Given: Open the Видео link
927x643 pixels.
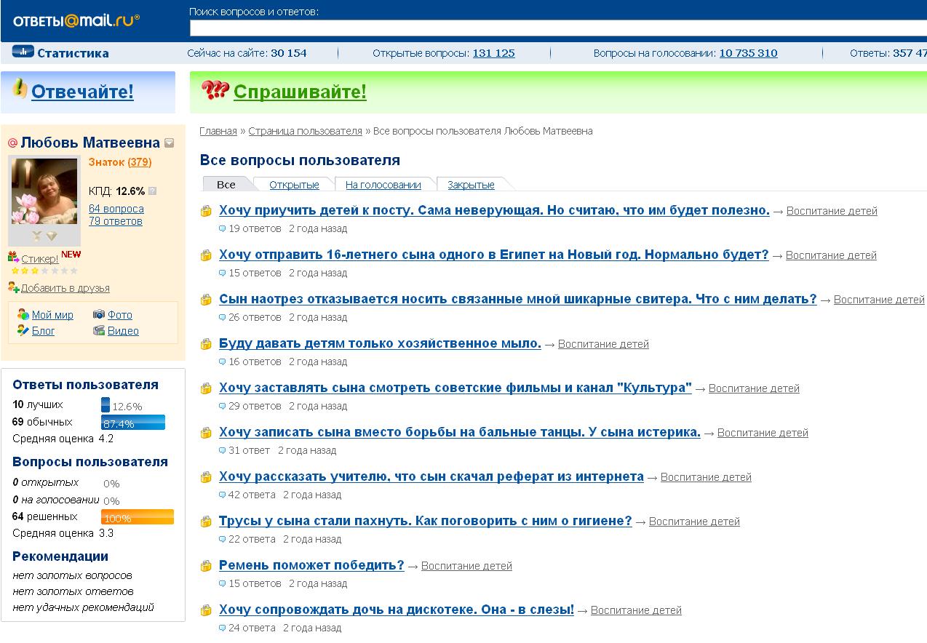Looking at the screenshot, I should (123, 331).
